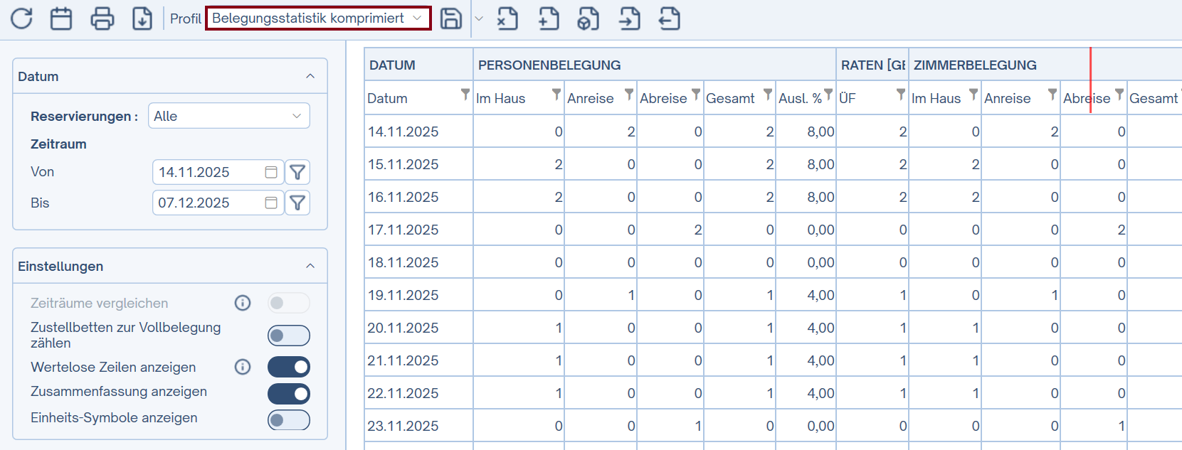Open the Profil dropdown Belegungsstatistik komprimiert
The image size is (1182, 450).
[318, 18]
